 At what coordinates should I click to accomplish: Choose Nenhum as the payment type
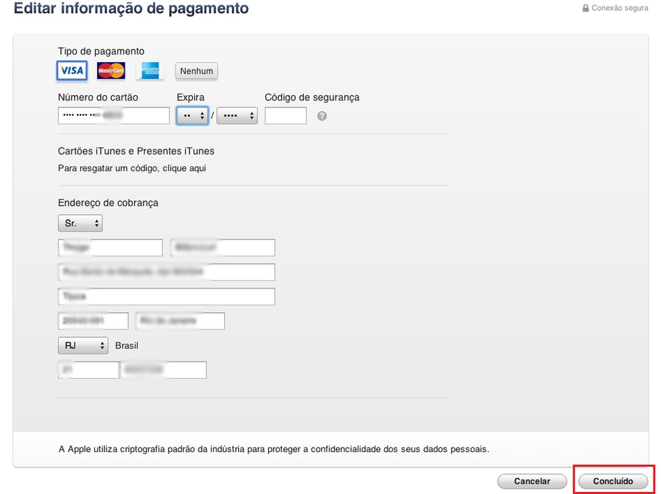click(196, 70)
